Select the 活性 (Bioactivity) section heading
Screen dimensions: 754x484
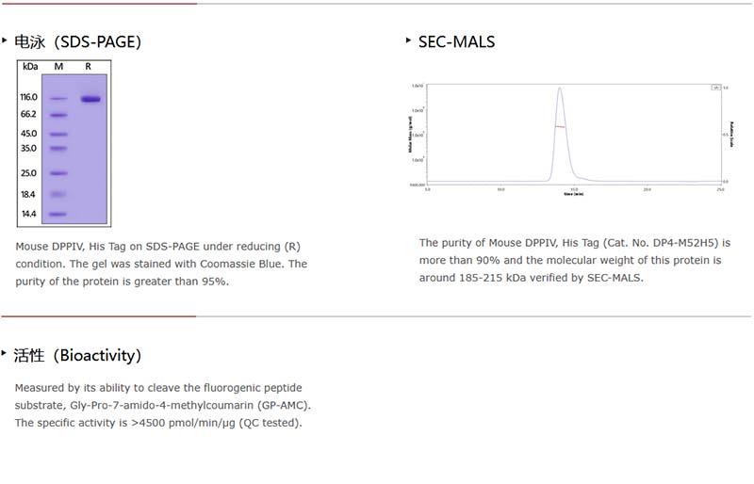coord(77,356)
